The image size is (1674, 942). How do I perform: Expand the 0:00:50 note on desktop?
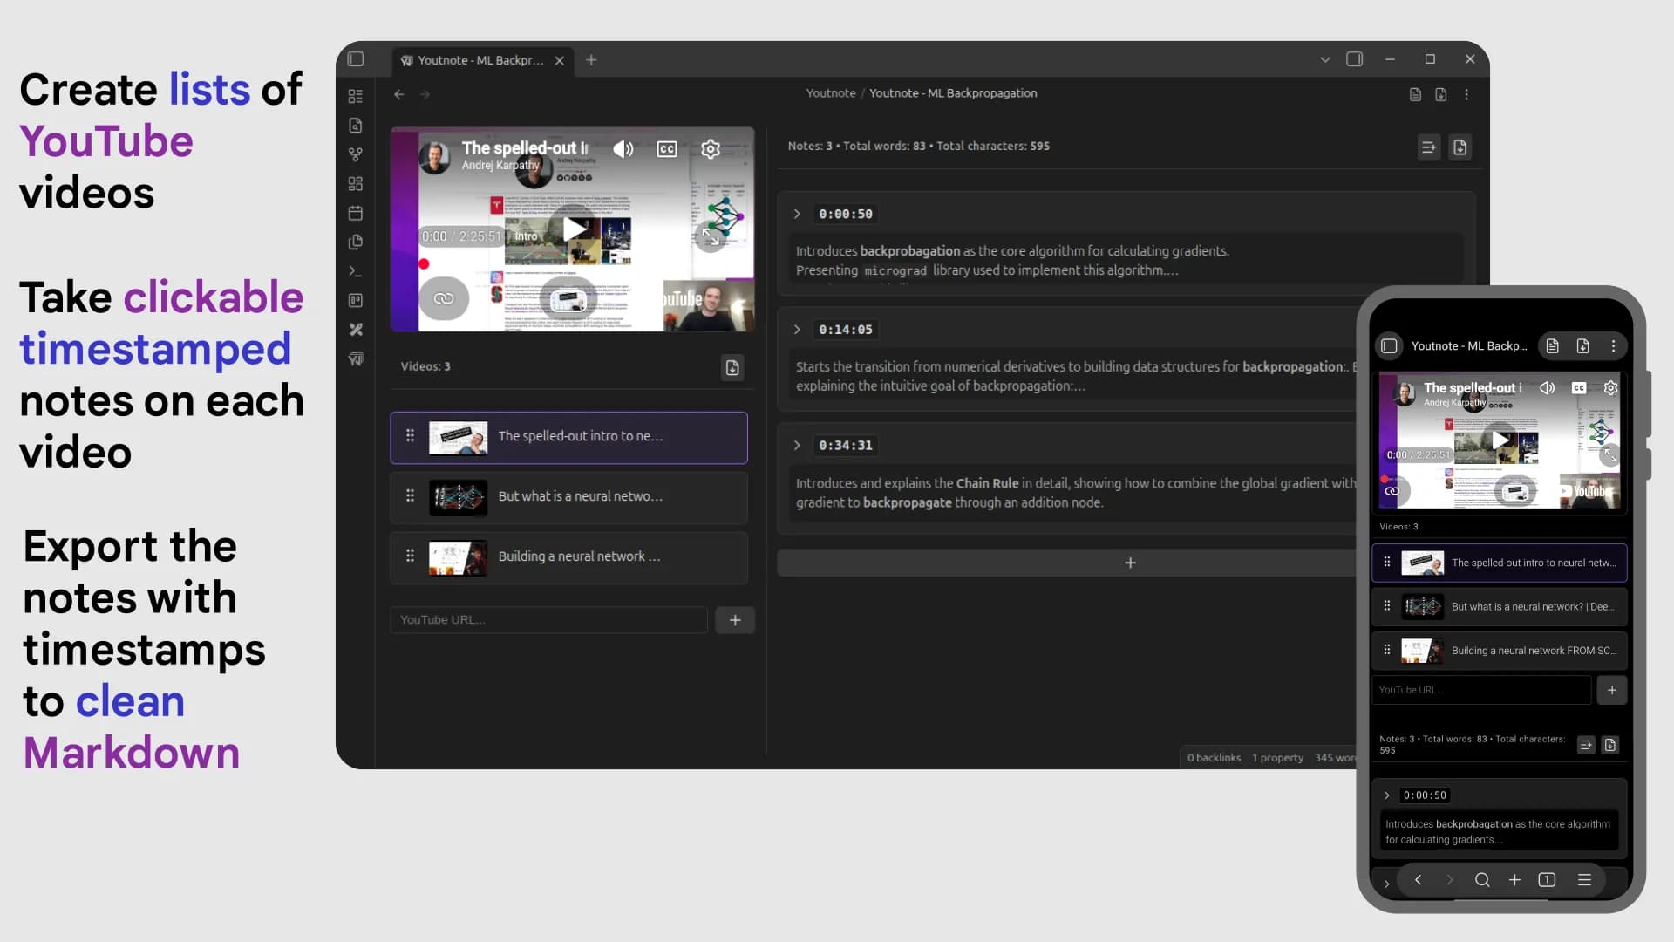pyautogui.click(x=797, y=214)
